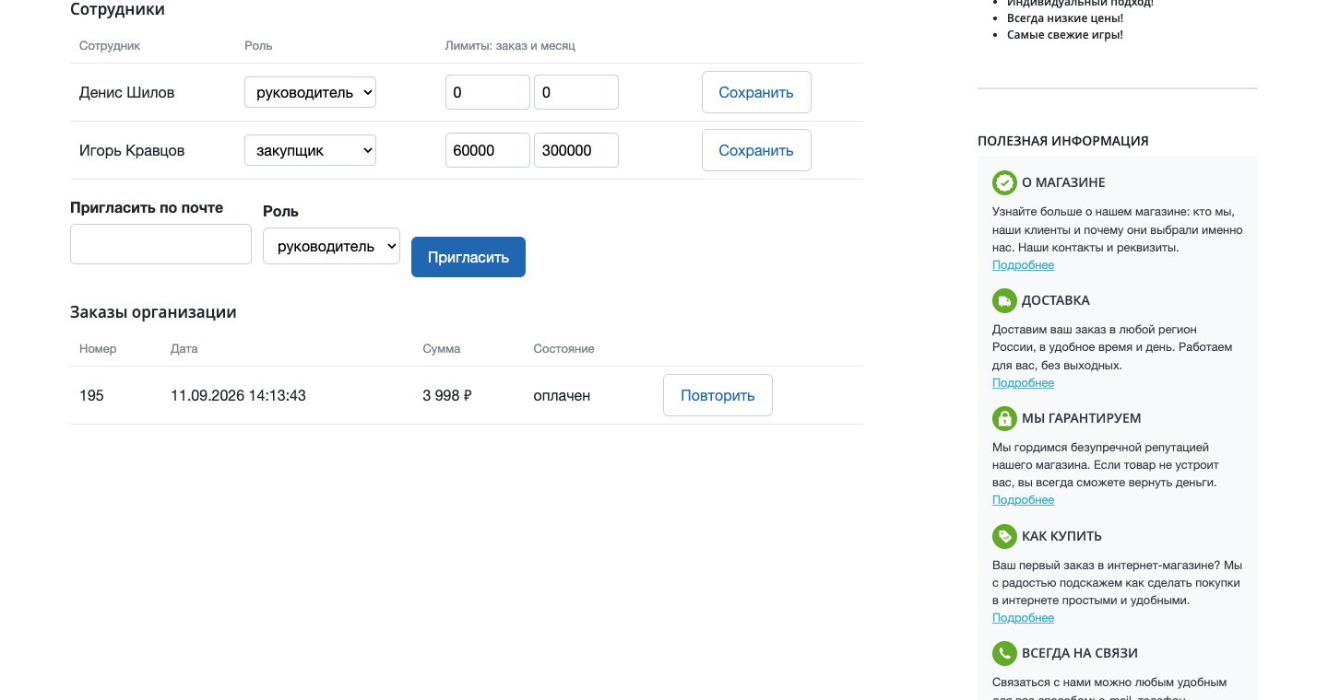Click employee name Игорь Кравцов
This screenshot has width=1328, height=700.
click(x=132, y=150)
